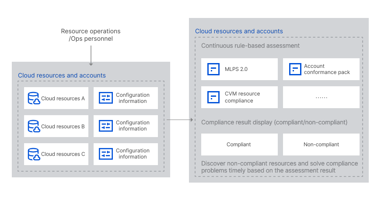Click the Cloud resources C database icon
This screenshot has width=388, height=201.
point(34,154)
